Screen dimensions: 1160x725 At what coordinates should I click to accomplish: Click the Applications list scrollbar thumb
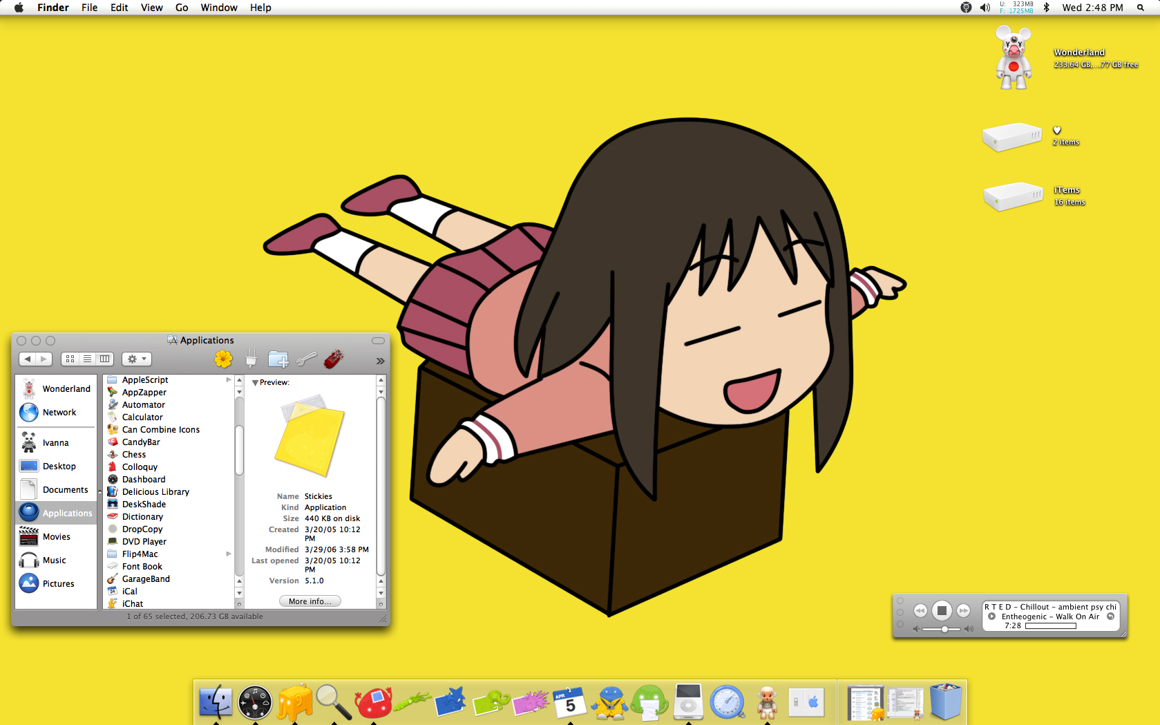coord(239,450)
